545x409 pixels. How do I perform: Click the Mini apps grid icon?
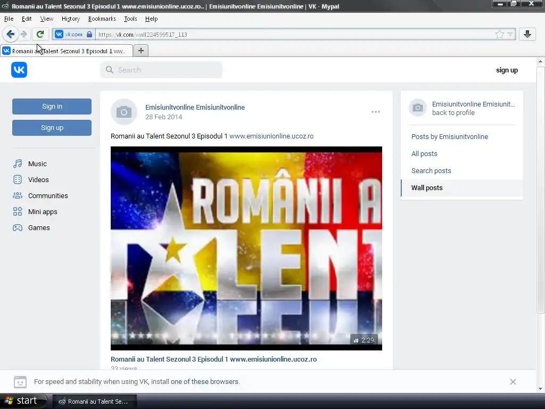[18, 212]
